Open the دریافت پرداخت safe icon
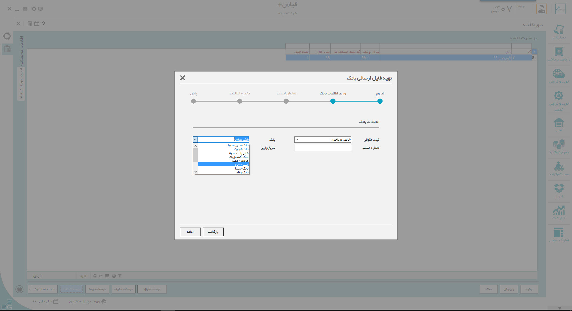 tap(559, 52)
